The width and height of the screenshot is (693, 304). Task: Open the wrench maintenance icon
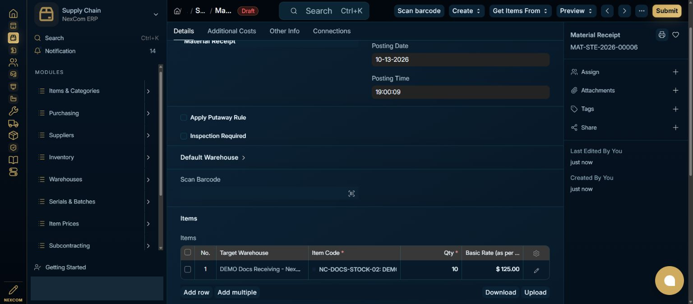(x=13, y=111)
